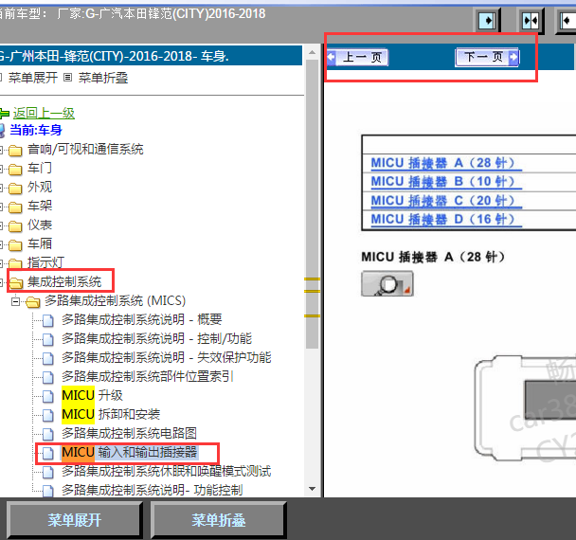Click open folder icon of 多路集成控制系统 (MICS)
This screenshot has height=540, width=576.
(33, 301)
